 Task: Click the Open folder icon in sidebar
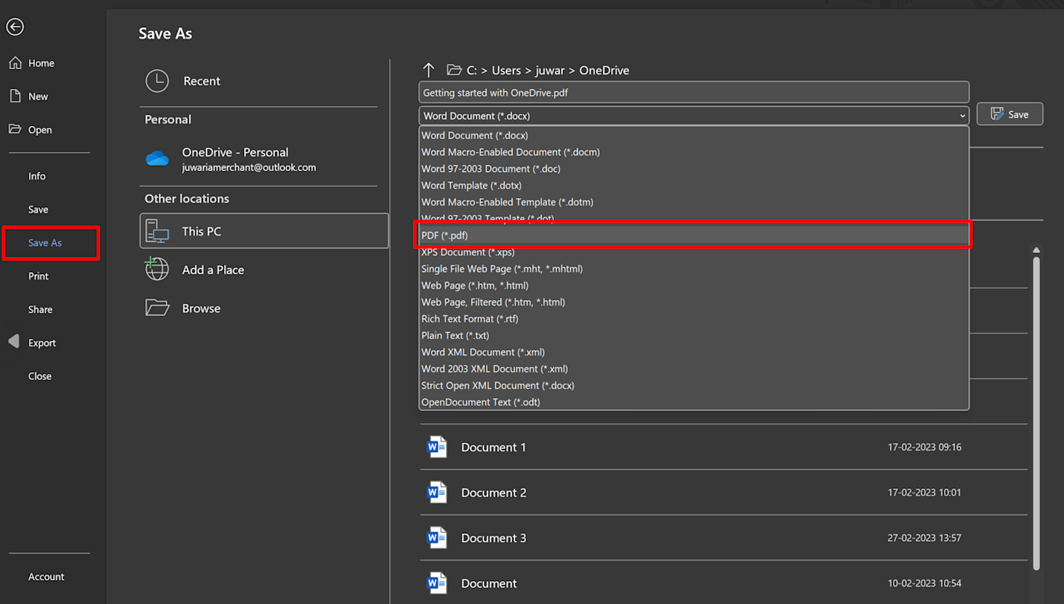click(15, 129)
